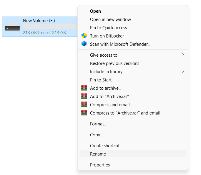Select Pin to Start option
This screenshot has width=201, height=175.
tap(101, 80)
